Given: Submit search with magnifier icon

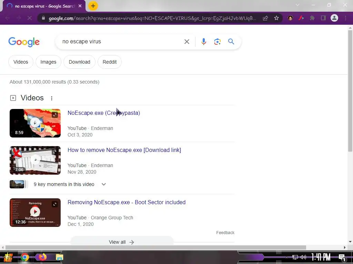Looking at the screenshot, I should tap(231, 42).
